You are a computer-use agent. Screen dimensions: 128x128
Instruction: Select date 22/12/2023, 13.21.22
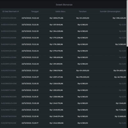pos(30,70)
